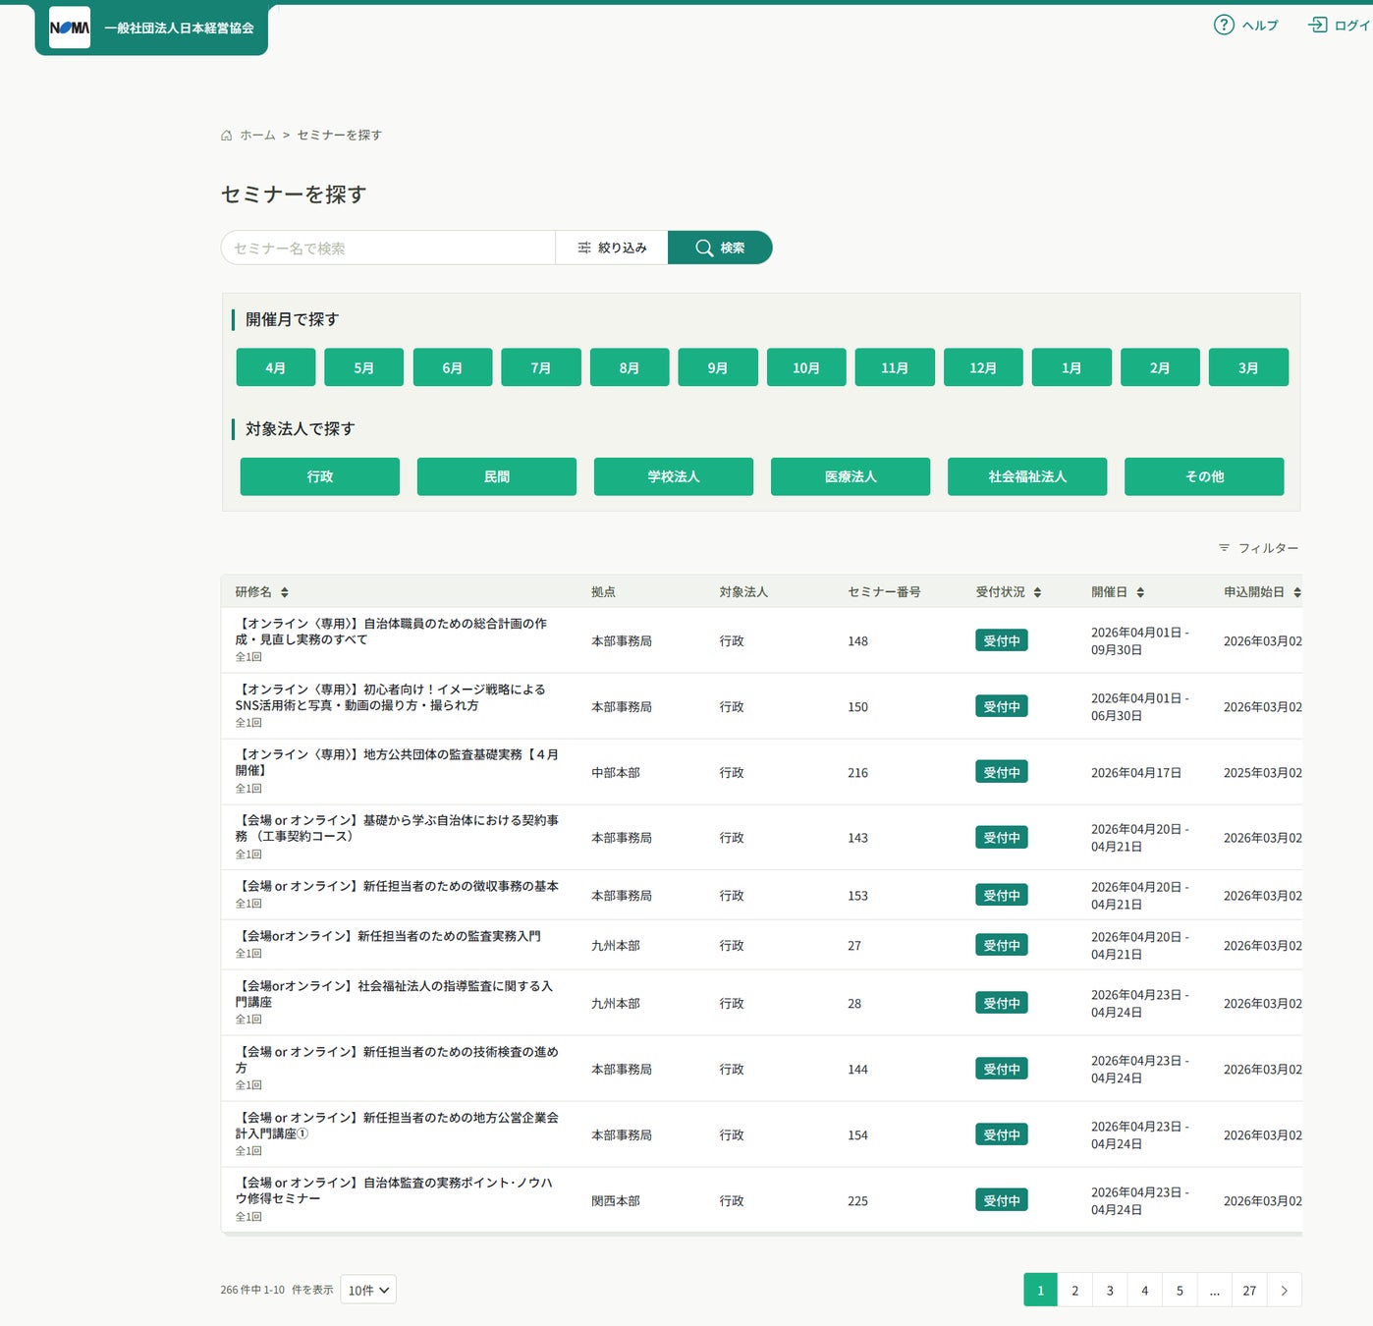This screenshot has height=1326, width=1373.
Task: Go to page 3
Action: (1110, 1291)
